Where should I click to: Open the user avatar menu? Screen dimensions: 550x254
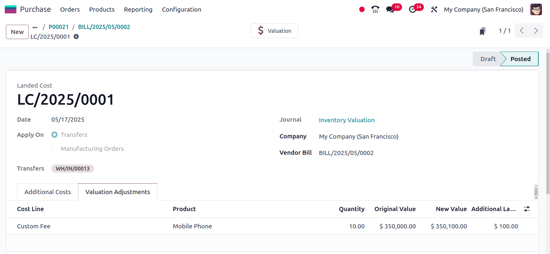[x=536, y=10]
